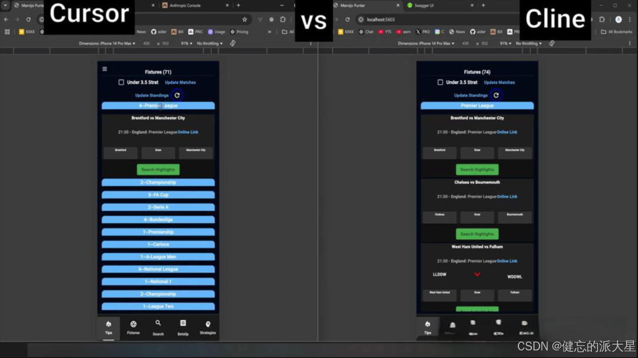638x358 pixels.
Task: Open the Extensions puzzle icon, right browser
Action: click(602, 20)
